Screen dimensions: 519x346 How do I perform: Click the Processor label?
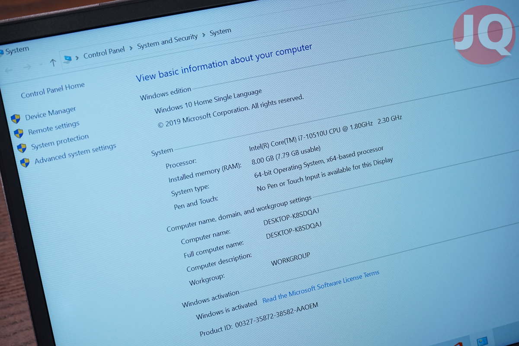181,164
